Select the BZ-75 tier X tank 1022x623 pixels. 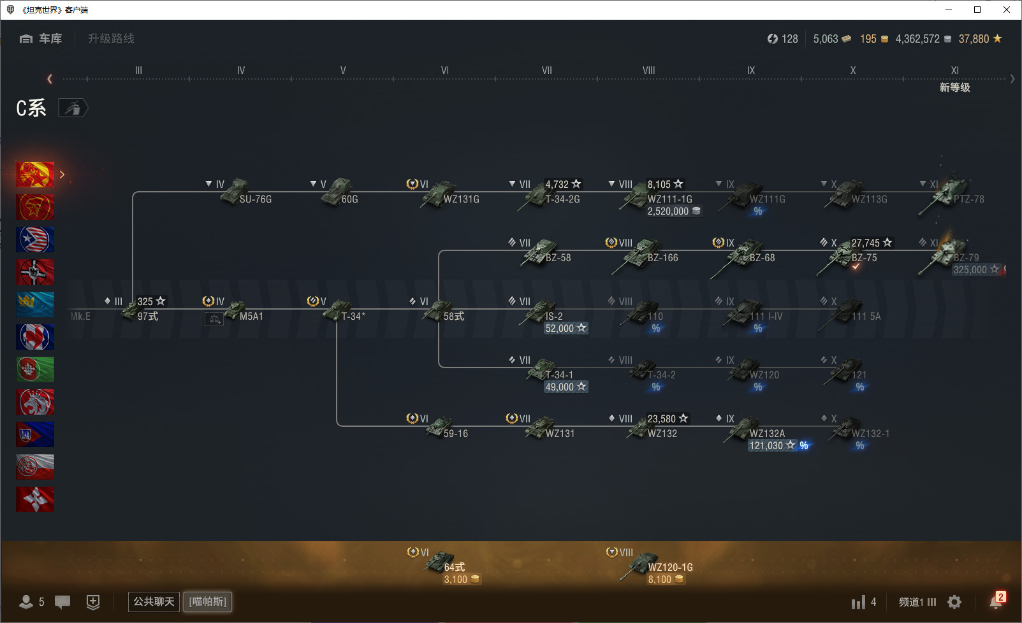pos(838,256)
